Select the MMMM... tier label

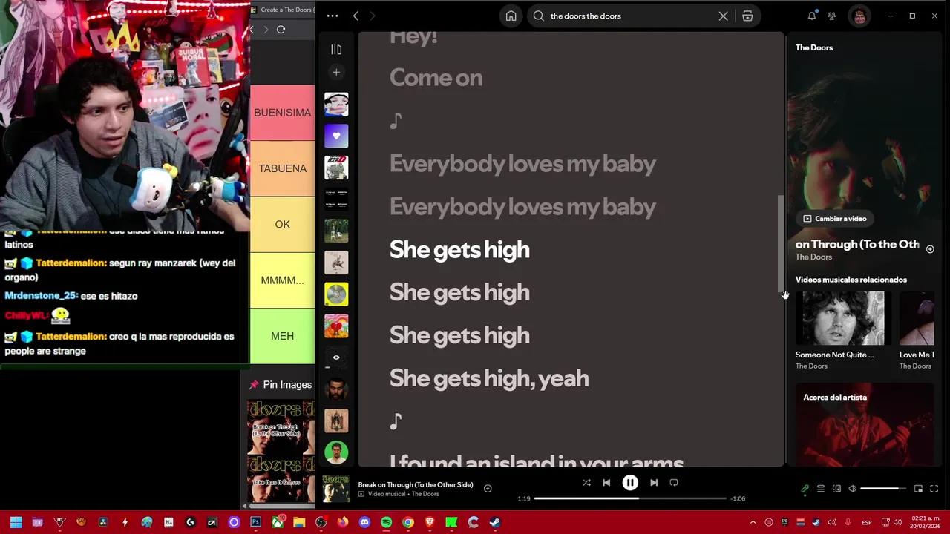pos(282,280)
